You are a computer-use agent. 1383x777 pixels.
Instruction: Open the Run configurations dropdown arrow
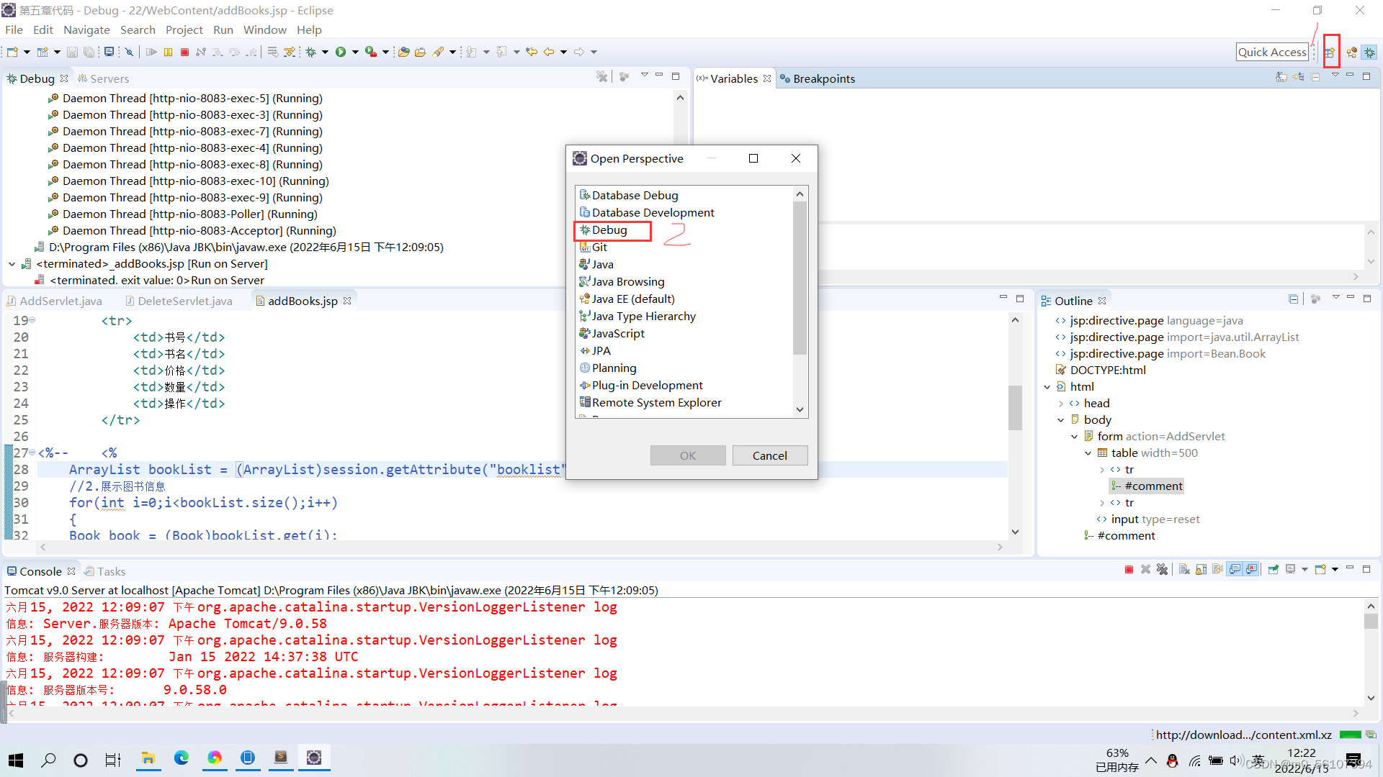[355, 51]
